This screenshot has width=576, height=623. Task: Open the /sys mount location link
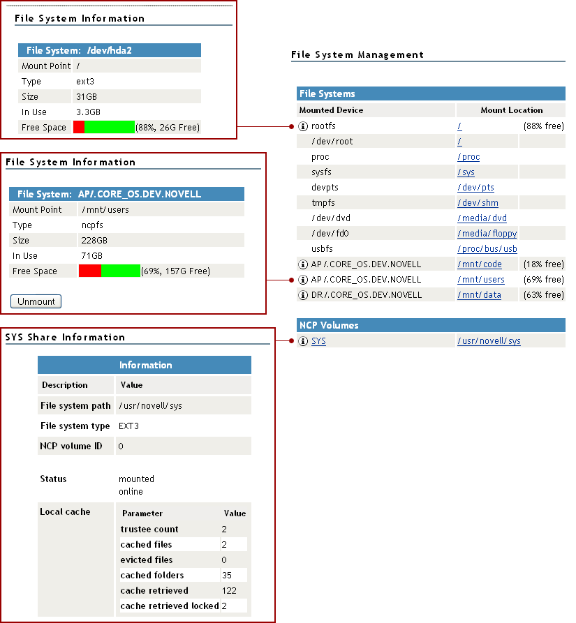466,172
